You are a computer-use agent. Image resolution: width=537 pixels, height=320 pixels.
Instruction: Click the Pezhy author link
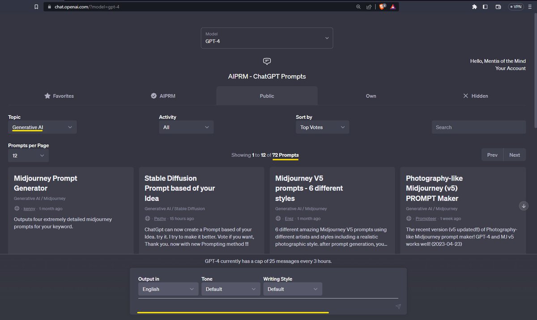[x=160, y=219]
